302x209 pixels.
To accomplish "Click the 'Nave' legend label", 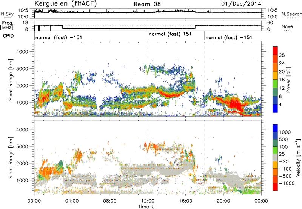I will click(287, 26).
